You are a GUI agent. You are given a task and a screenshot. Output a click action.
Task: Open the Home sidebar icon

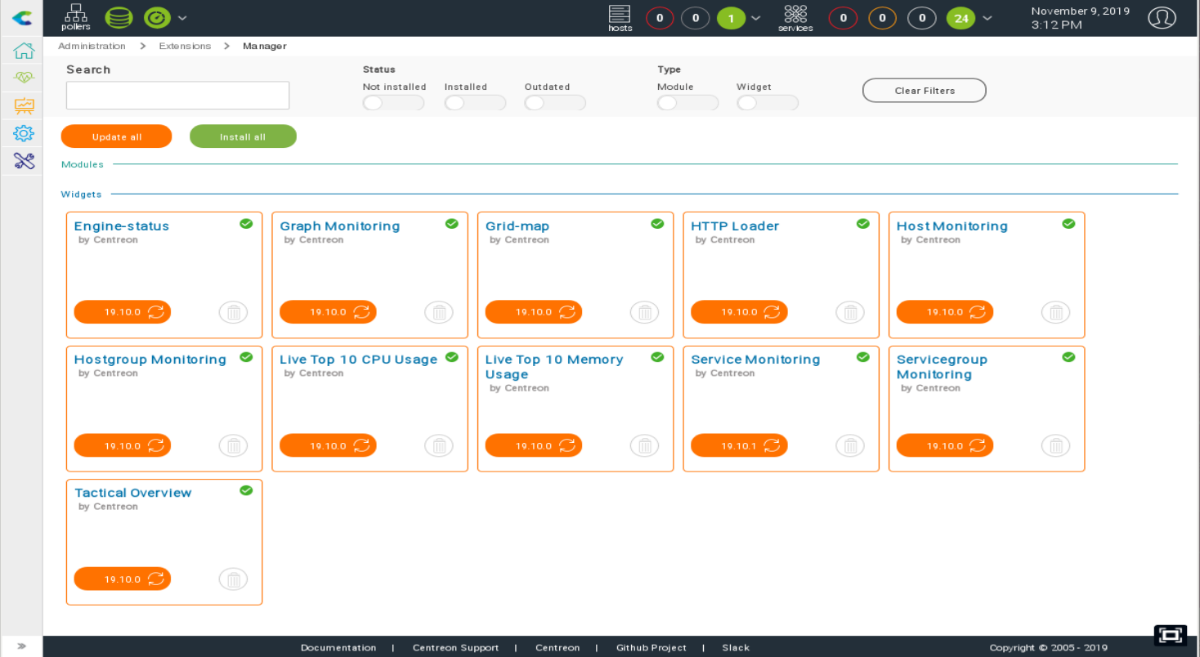click(24, 51)
